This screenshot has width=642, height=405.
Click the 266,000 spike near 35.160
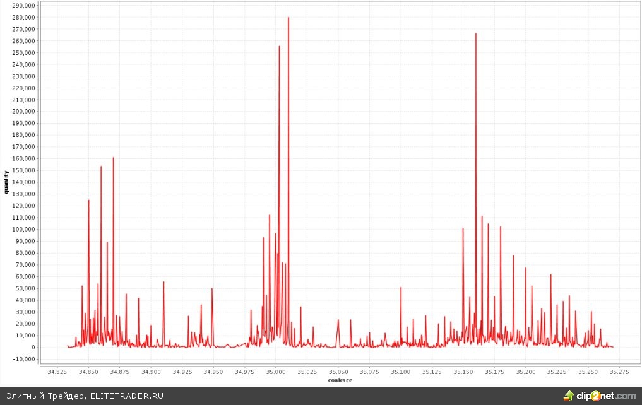coord(476,35)
